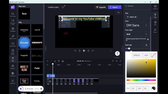
Task: Split clip with scissors tool
Action: coord(55,61)
